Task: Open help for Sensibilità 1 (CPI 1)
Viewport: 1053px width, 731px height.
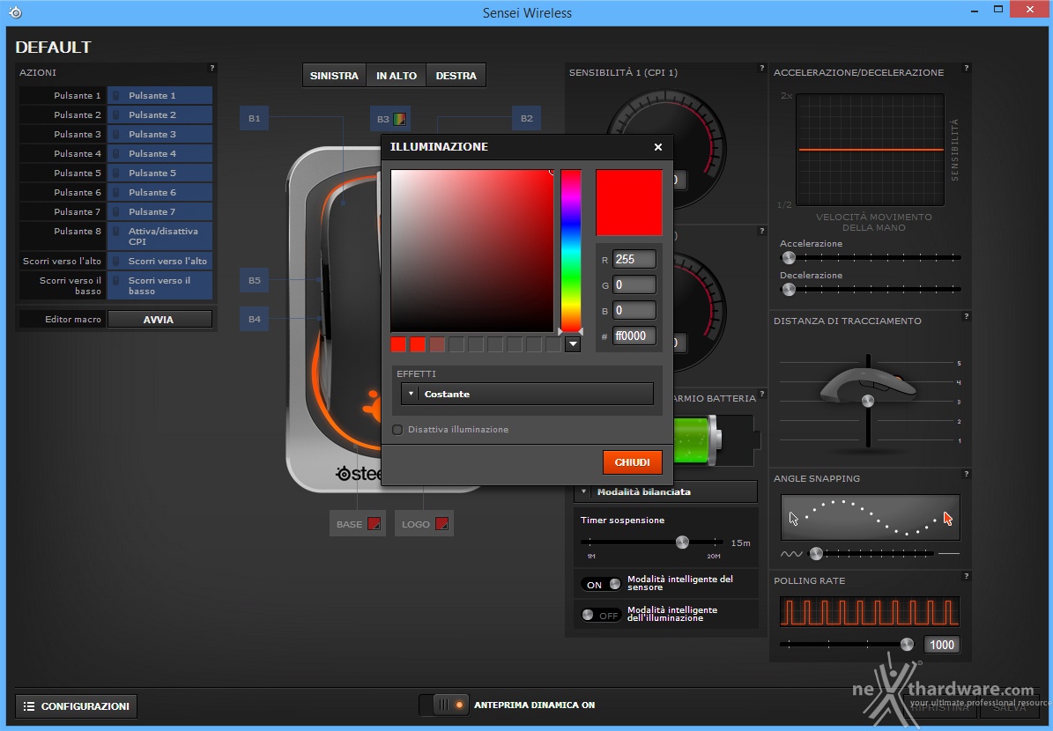Action: (761, 68)
